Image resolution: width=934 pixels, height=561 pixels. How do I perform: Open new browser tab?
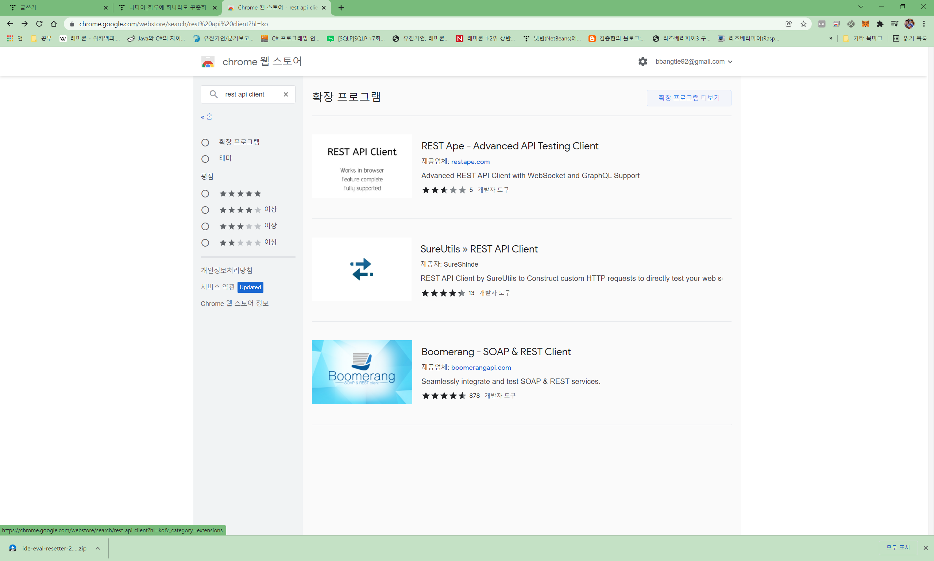point(341,8)
